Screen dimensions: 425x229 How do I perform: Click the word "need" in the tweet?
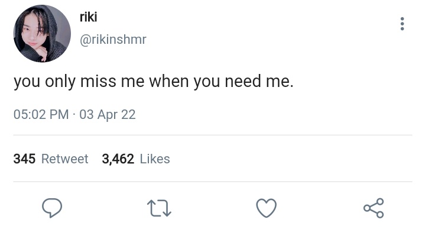(243, 81)
